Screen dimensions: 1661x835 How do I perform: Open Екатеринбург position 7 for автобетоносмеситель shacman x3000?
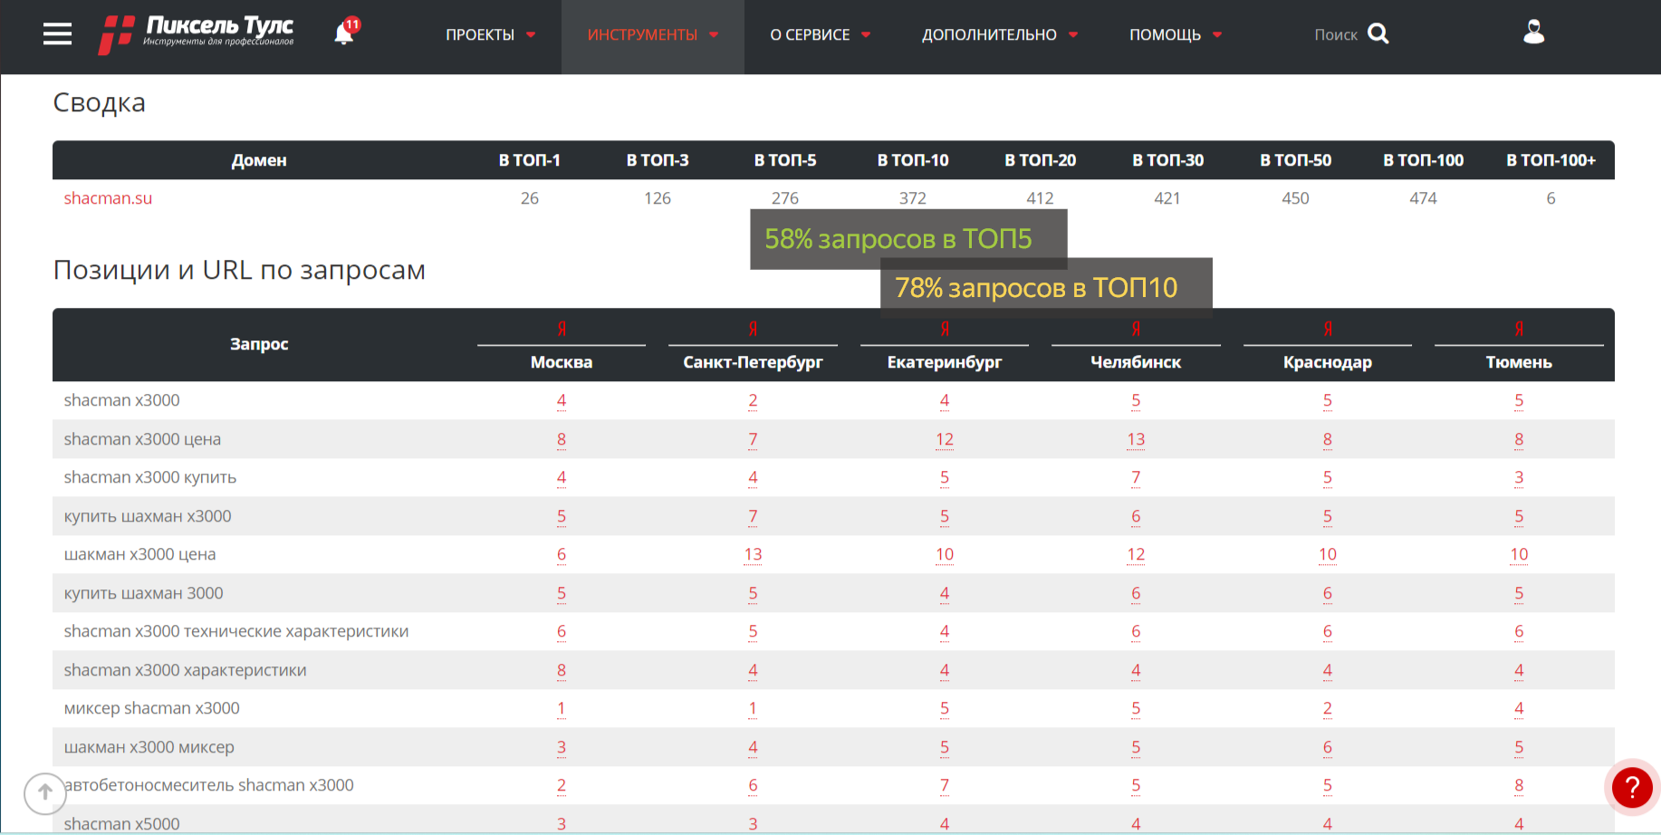click(x=945, y=785)
